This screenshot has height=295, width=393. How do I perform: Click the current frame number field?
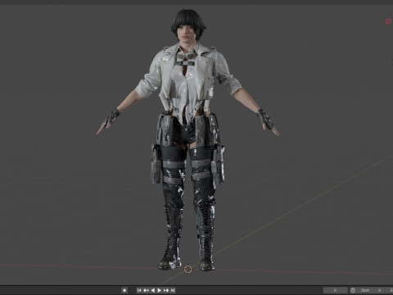[335, 290]
